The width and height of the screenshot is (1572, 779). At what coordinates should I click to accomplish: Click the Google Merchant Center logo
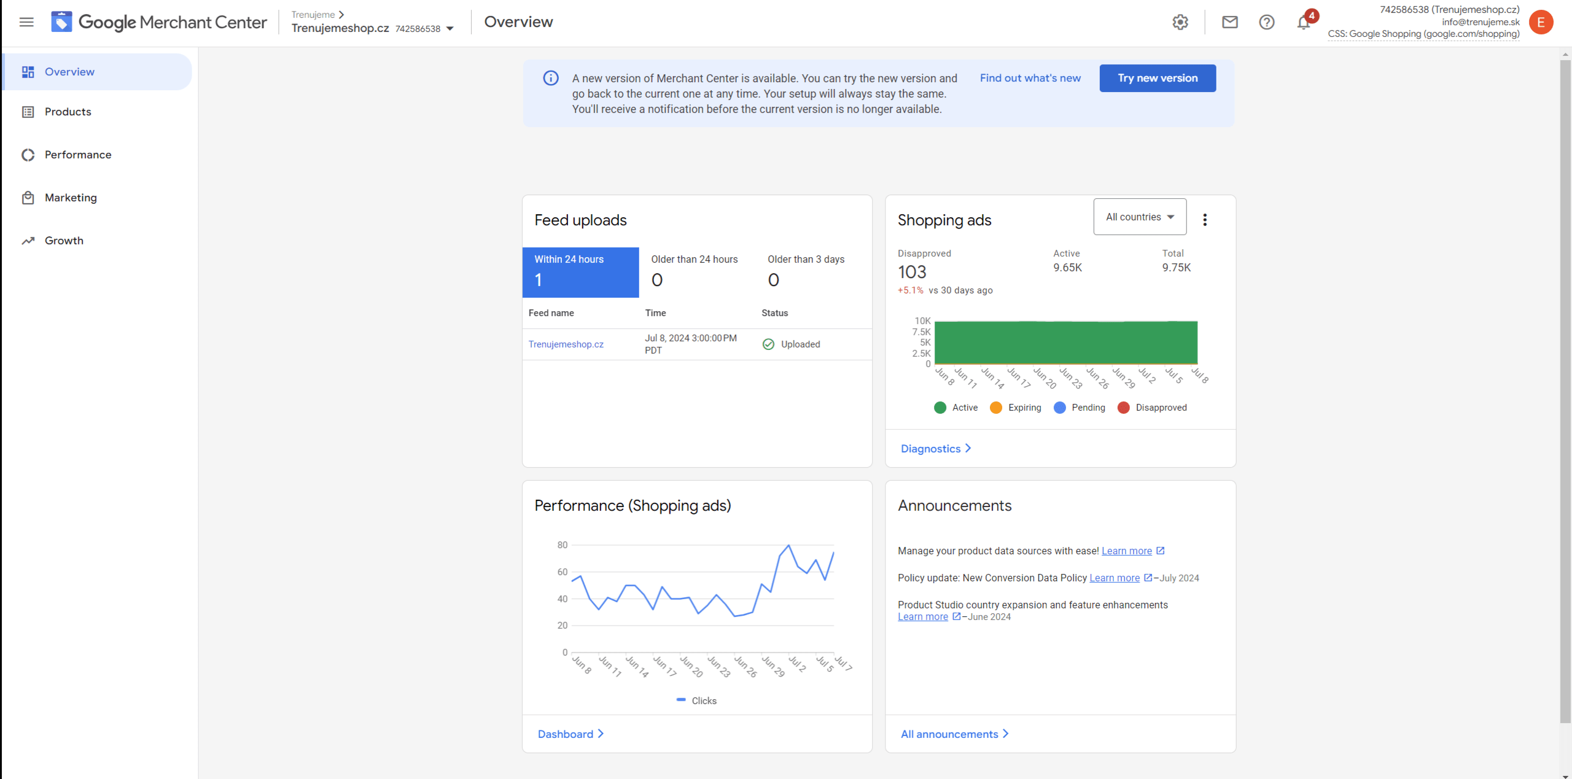point(158,22)
